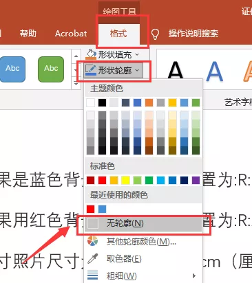Choose the green Abc shape style
Image resolution: width=252 pixels, height=283 pixels.
[x=51, y=69]
